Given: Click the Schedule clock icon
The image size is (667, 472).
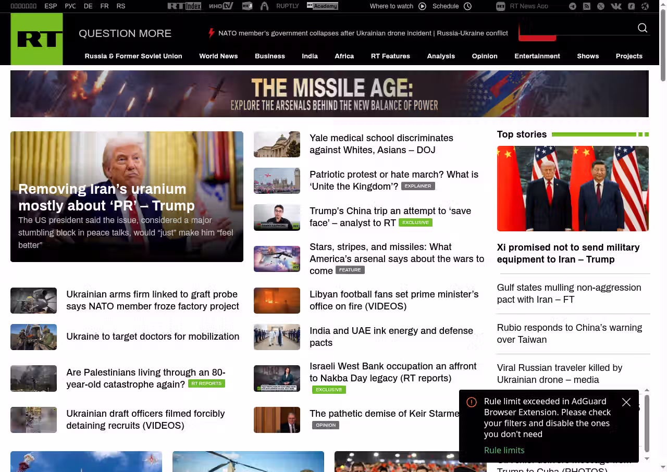Looking at the screenshot, I should (x=468, y=6).
